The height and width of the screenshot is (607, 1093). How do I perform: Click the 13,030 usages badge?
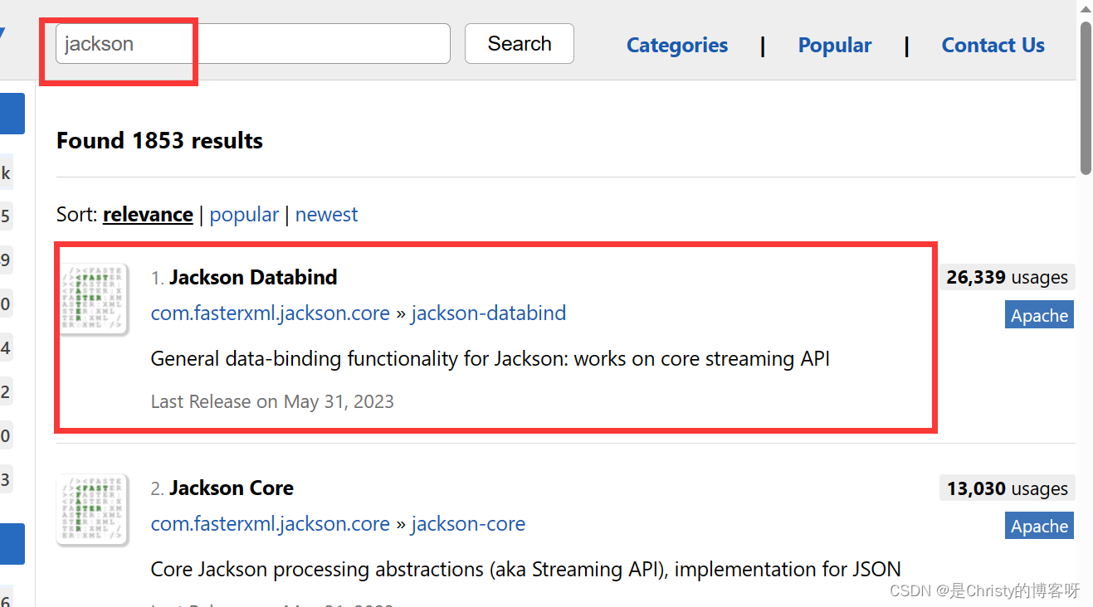tap(1007, 488)
